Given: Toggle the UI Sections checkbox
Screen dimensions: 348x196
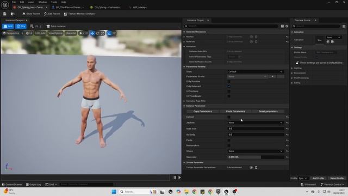Looking at the screenshot, I should click(x=229, y=91).
